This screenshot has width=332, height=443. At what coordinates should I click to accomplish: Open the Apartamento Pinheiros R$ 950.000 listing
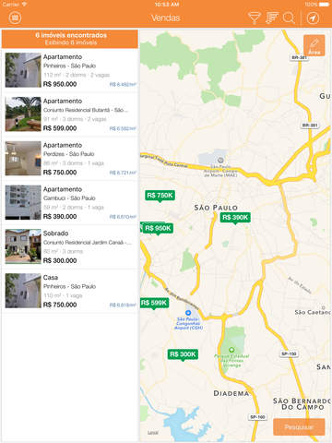click(70, 70)
